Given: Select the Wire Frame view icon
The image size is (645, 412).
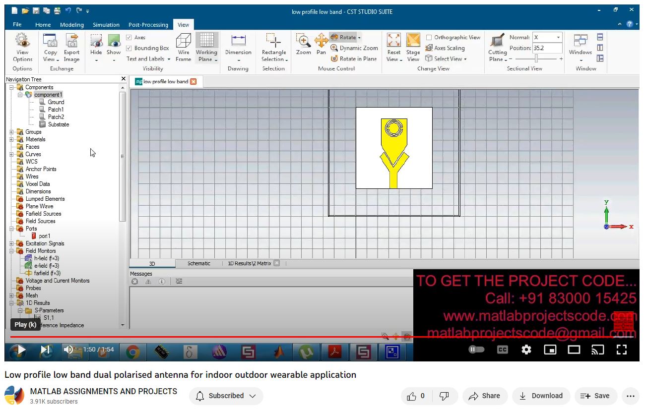Looking at the screenshot, I should pyautogui.click(x=184, y=42).
